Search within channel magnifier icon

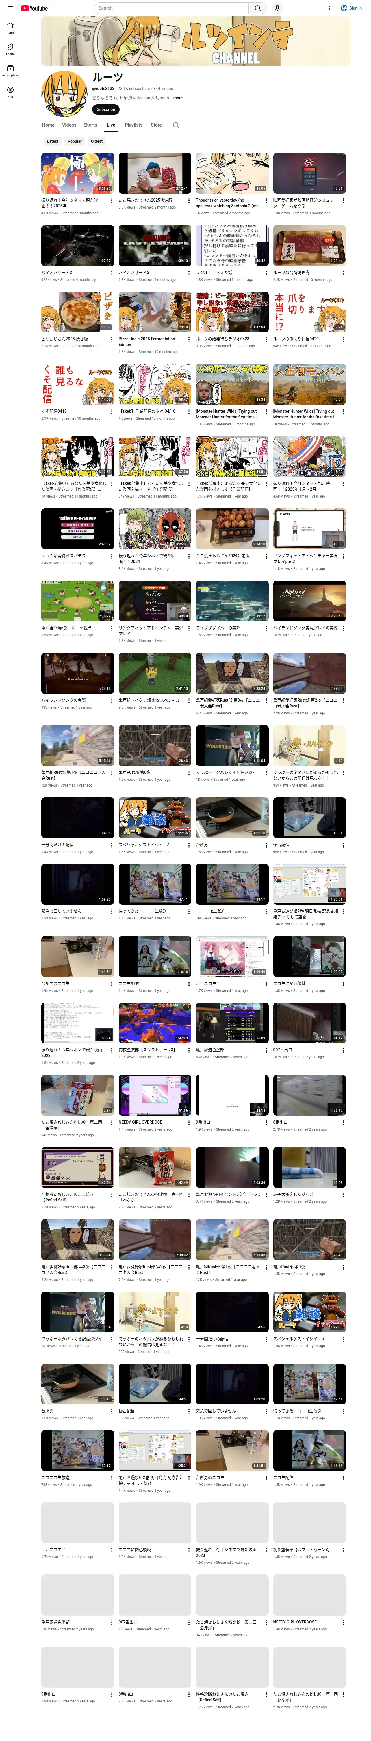[175, 125]
